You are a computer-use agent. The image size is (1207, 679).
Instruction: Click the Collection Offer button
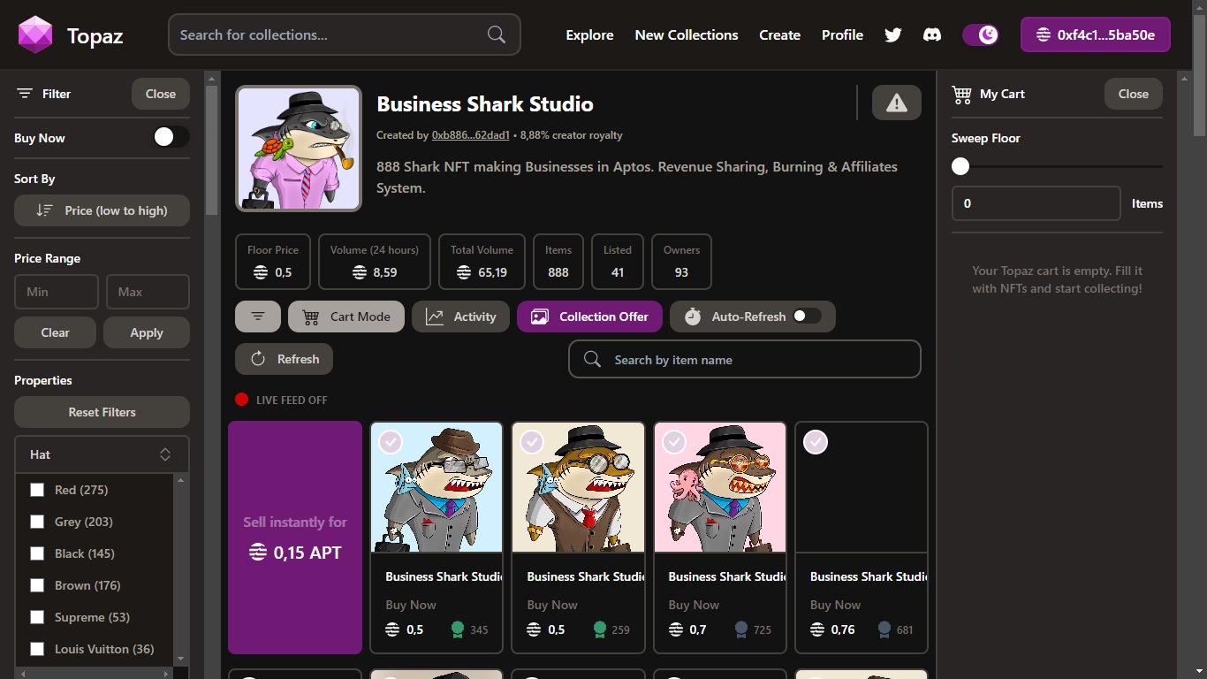589,317
